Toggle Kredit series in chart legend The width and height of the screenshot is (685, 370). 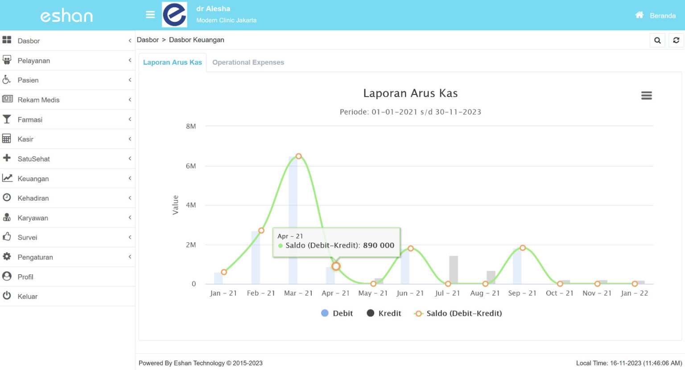pyautogui.click(x=384, y=313)
